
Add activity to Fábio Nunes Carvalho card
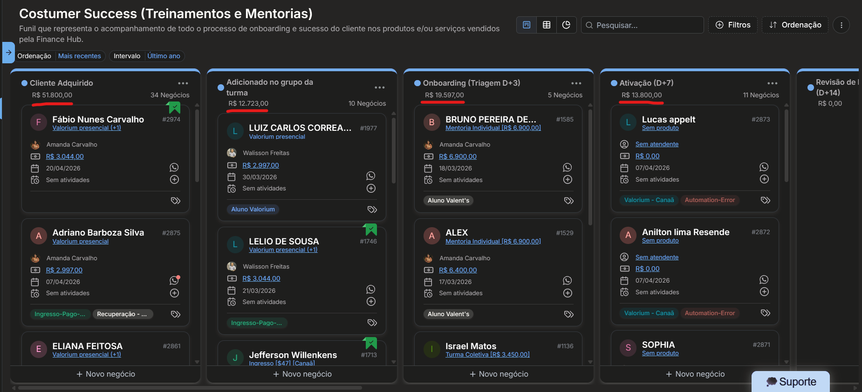[x=174, y=180]
